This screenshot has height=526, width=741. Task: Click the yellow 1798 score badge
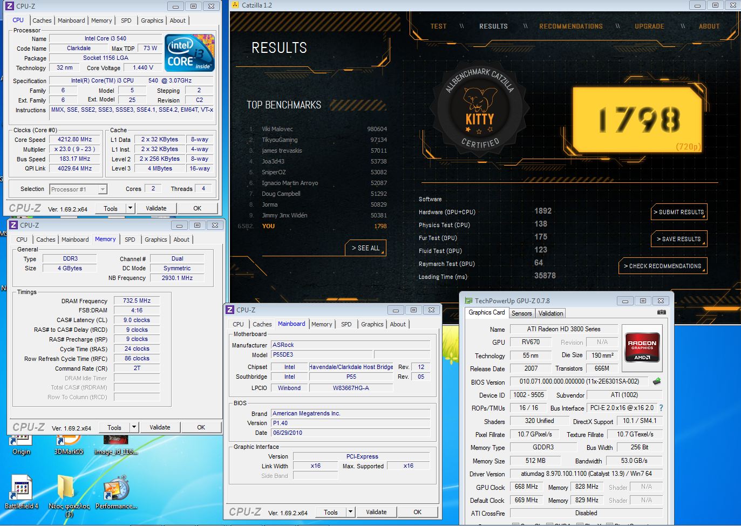638,120
